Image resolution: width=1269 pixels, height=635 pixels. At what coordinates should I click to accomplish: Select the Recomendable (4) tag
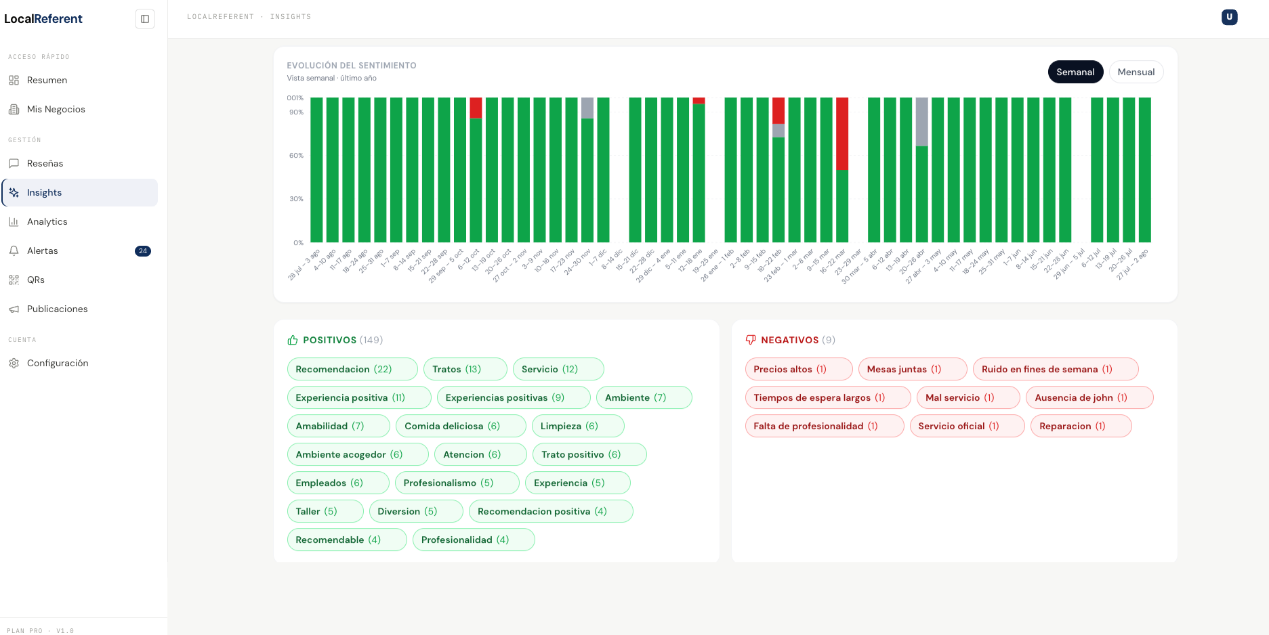click(347, 540)
